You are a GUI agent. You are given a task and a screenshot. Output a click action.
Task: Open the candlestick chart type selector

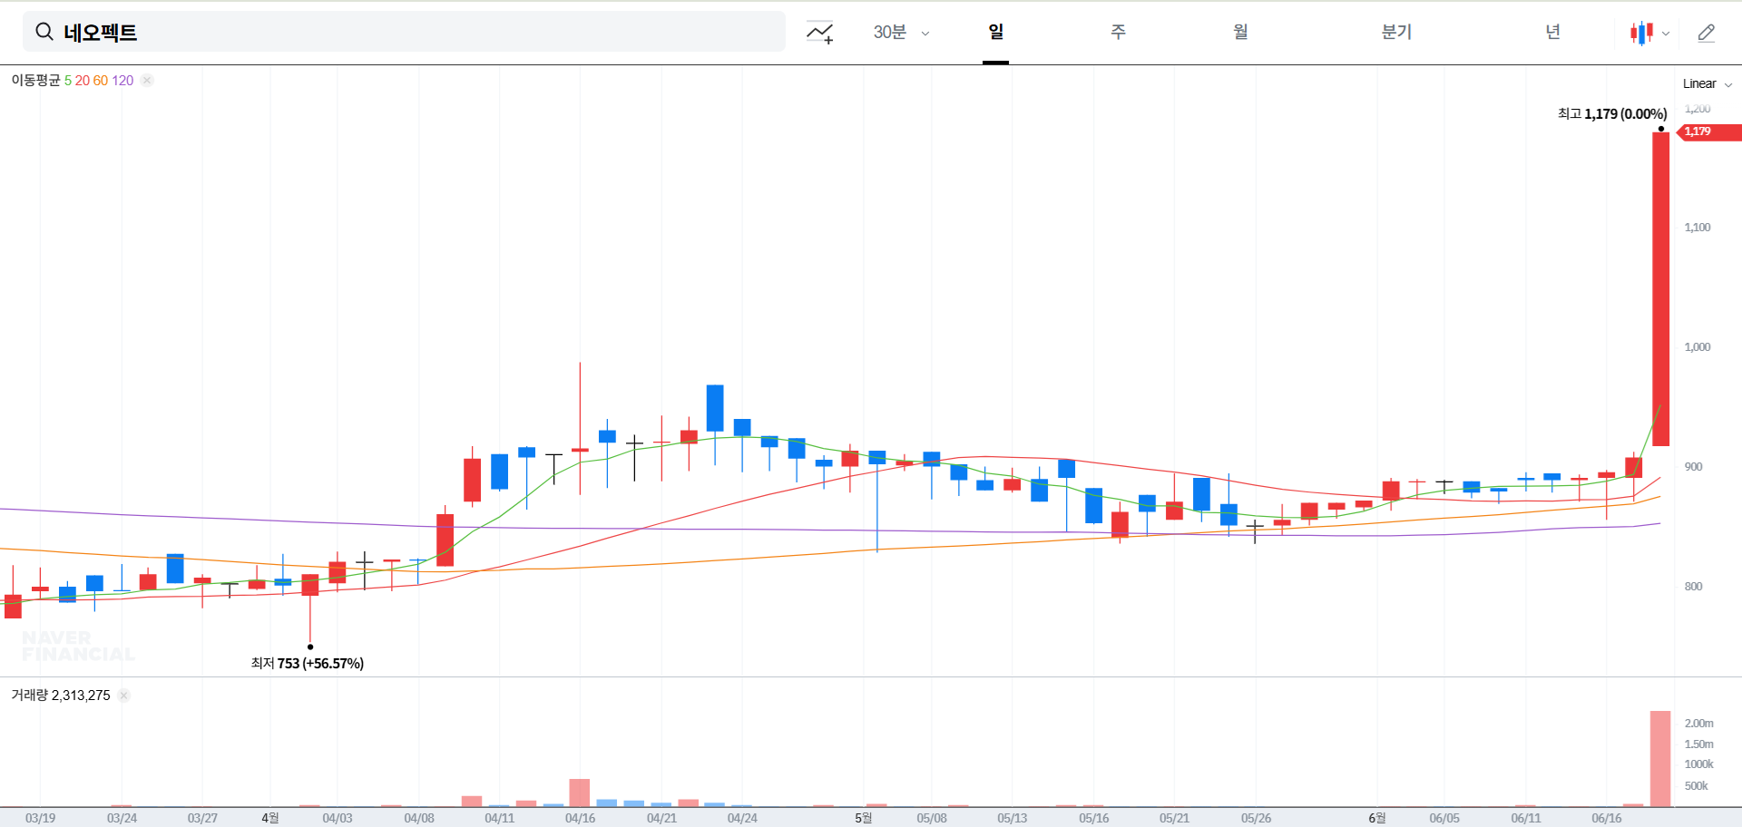(1649, 34)
